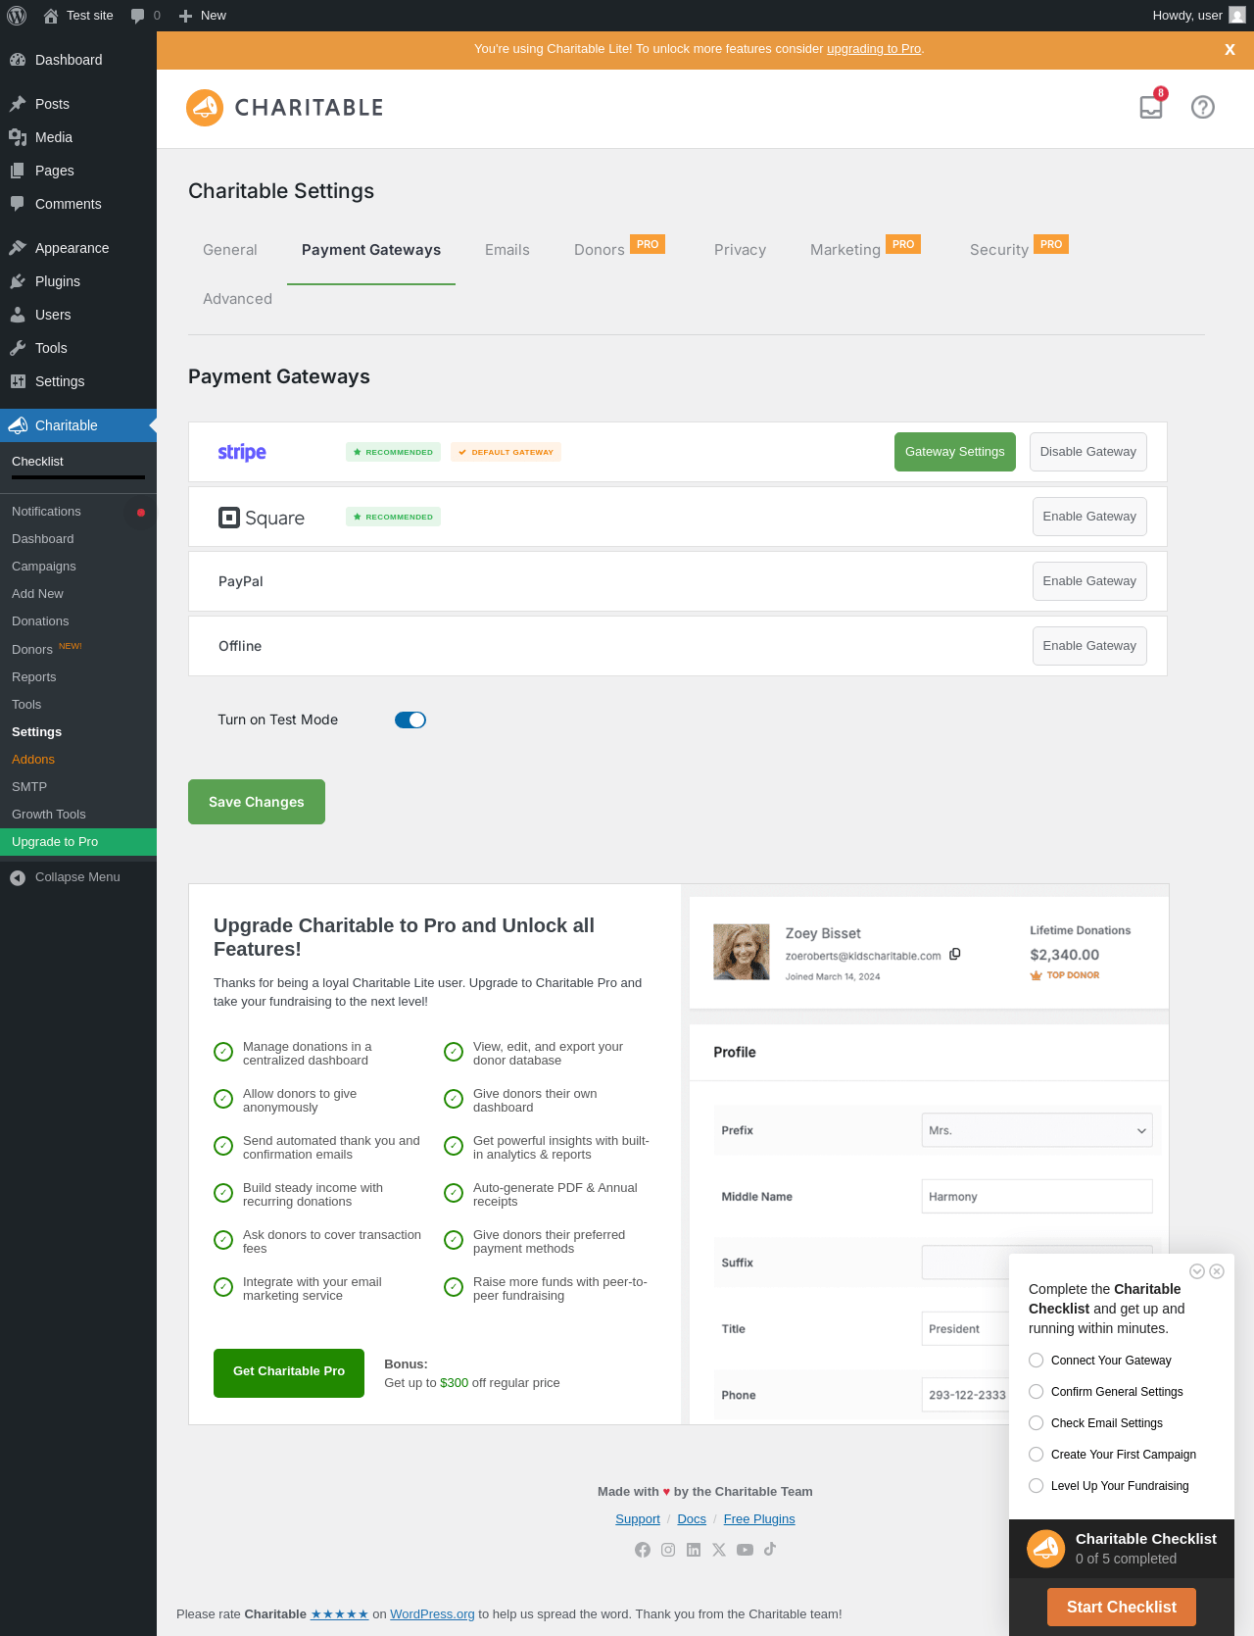The image size is (1254, 1636).
Task: Click the New content plus icon
Action: pos(185,16)
